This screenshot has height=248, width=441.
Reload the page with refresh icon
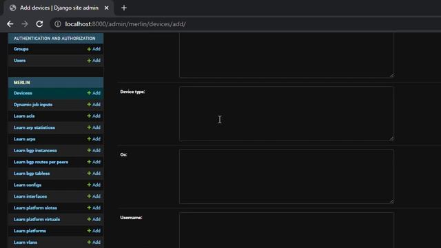pyautogui.click(x=39, y=24)
